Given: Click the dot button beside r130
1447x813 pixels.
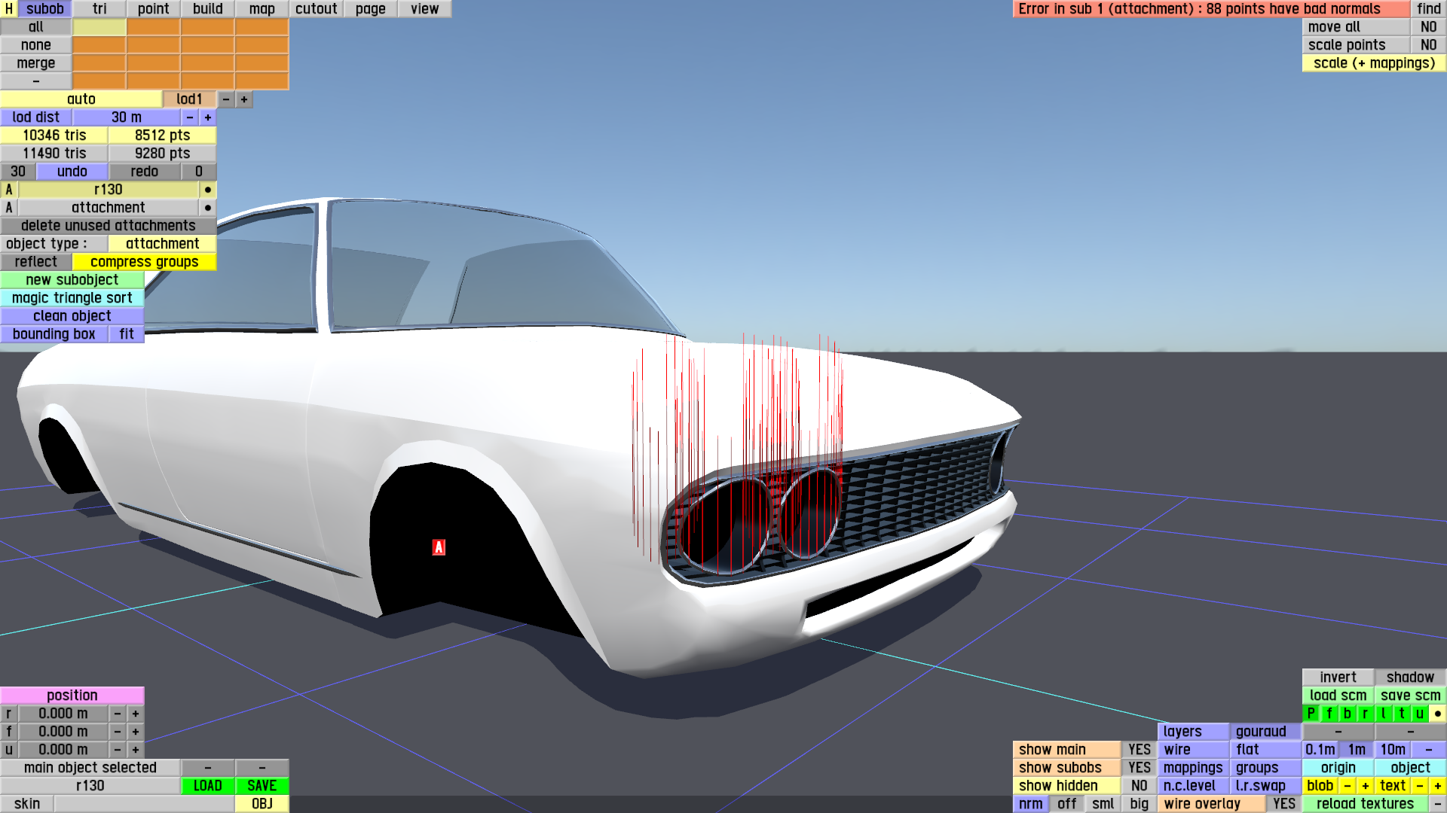Looking at the screenshot, I should [x=208, y=190].
